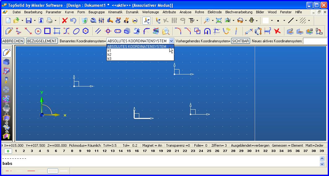329x176 pixels.
Task: Open the Werkzeuge menu
Action: coord(150,12)
